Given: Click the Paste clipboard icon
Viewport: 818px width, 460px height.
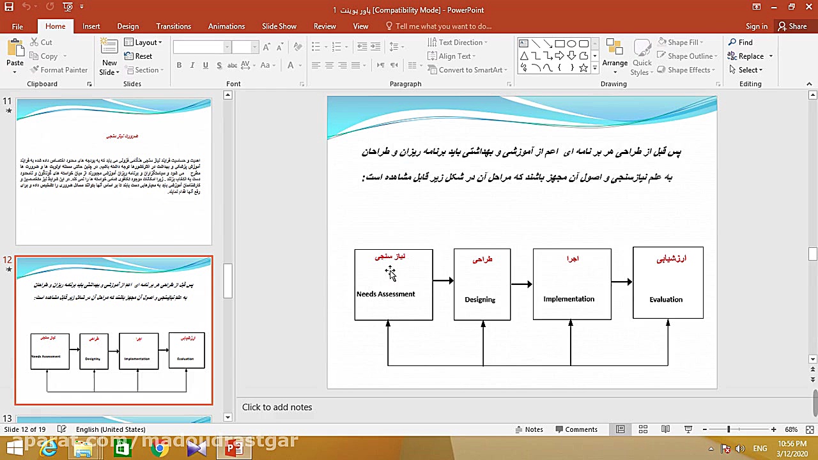Looking at the screenshot, I should (15, 48).
